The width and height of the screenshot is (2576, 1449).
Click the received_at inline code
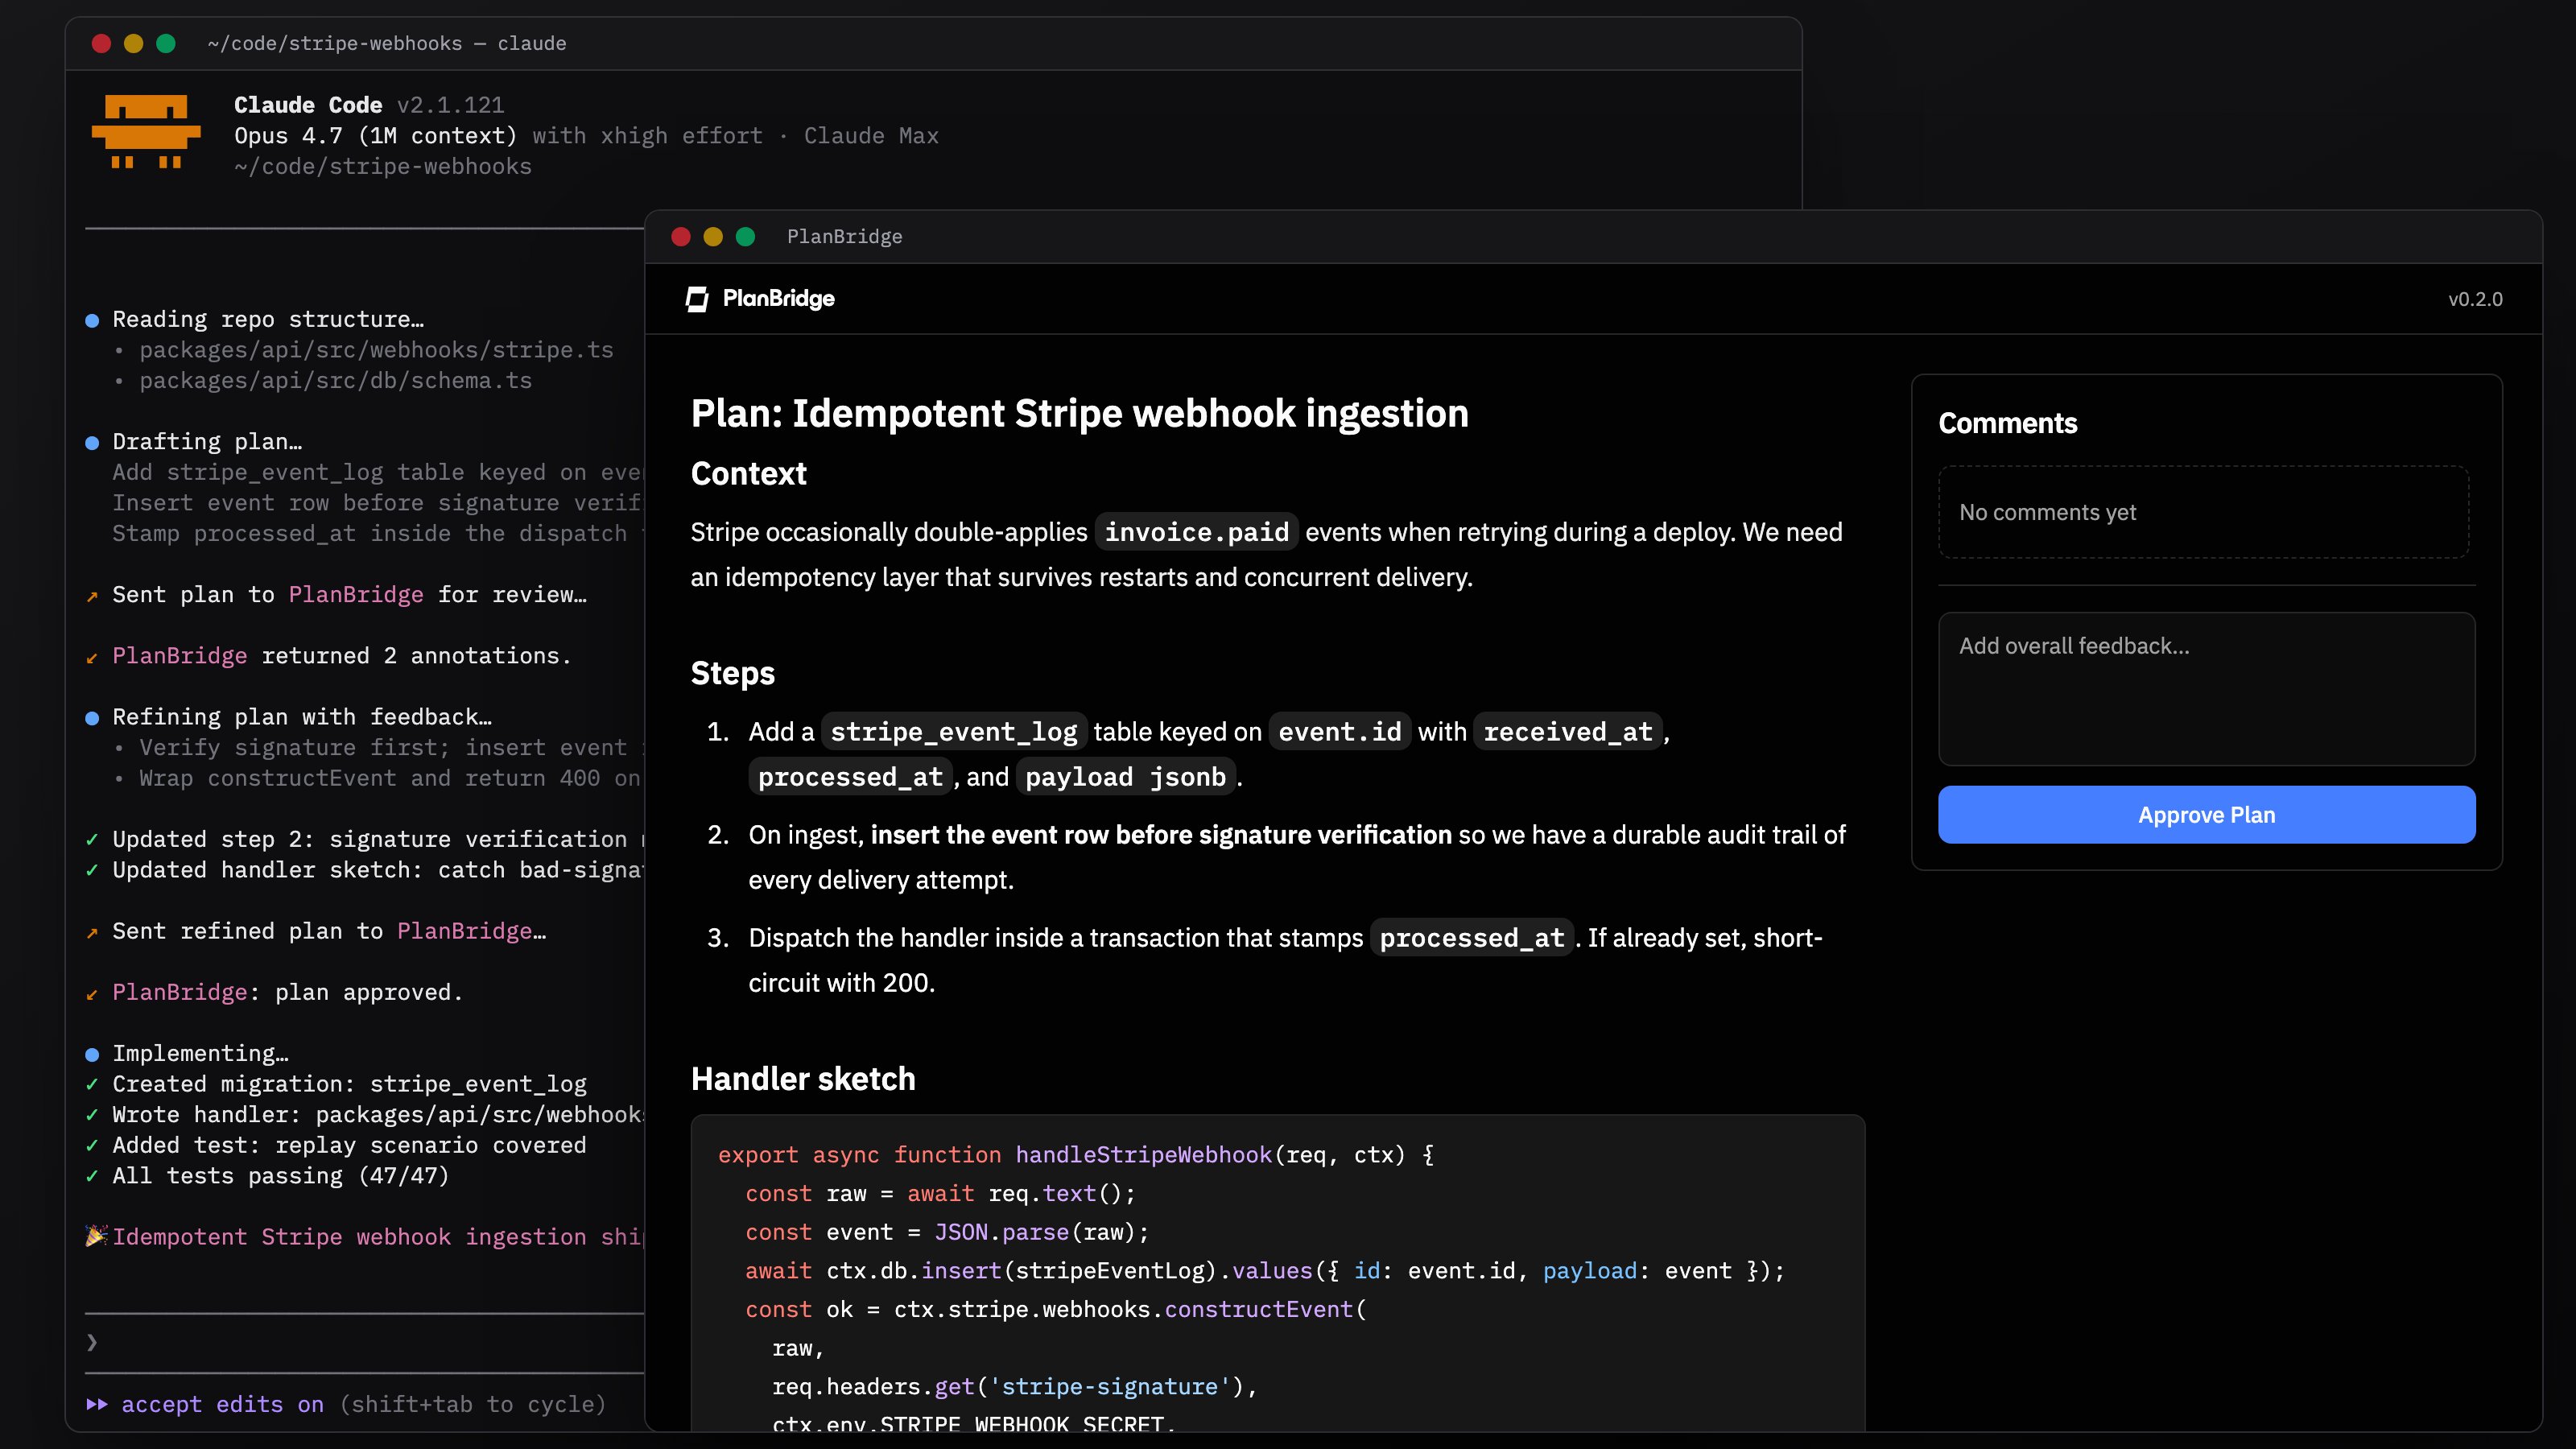pos(1567,732)
